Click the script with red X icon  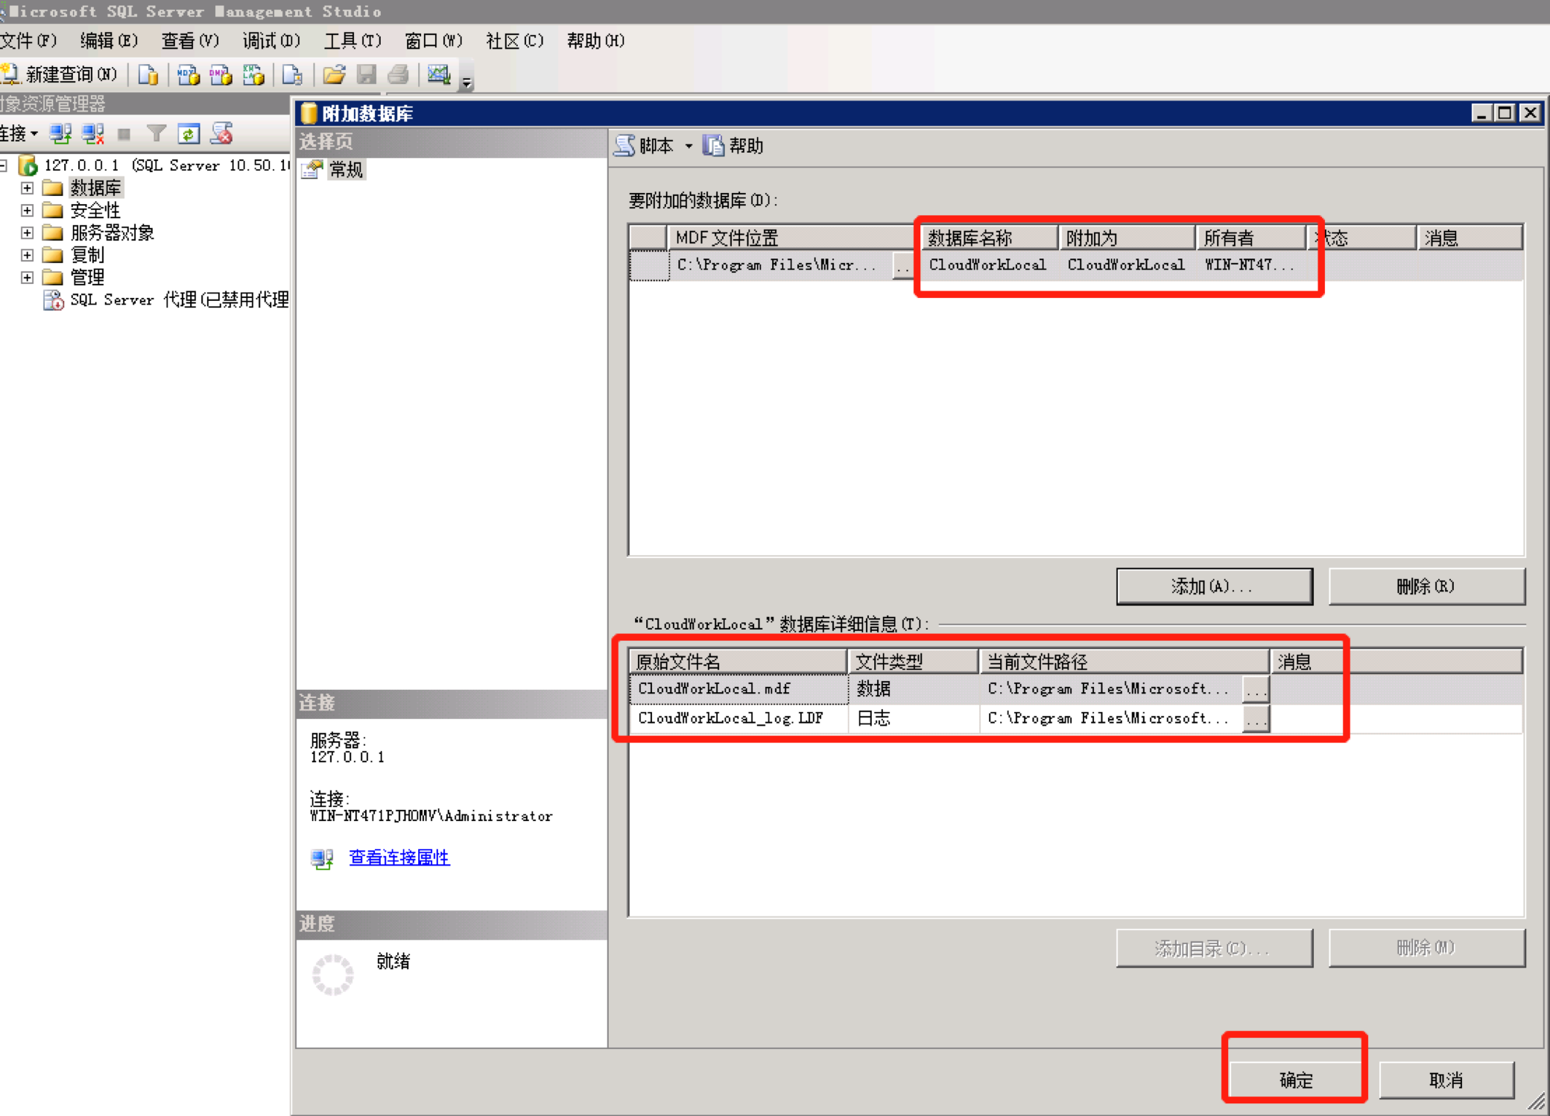221,134
